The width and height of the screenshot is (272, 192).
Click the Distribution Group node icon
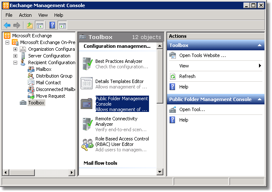(31, 76)
